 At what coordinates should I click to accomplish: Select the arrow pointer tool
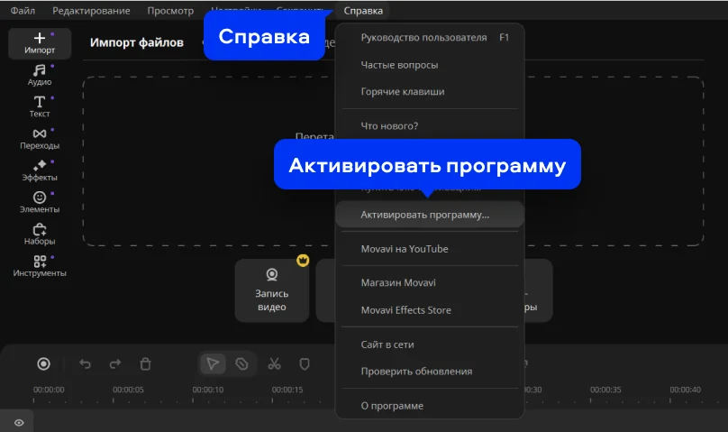pyautogui.click(x=214, y=363)
